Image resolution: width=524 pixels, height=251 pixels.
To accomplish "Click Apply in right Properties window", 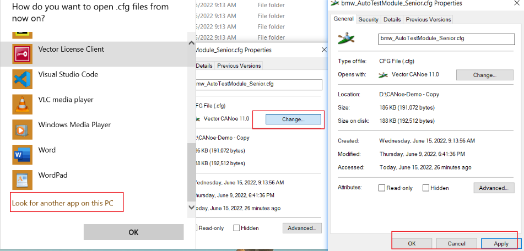I will (501, 244).
